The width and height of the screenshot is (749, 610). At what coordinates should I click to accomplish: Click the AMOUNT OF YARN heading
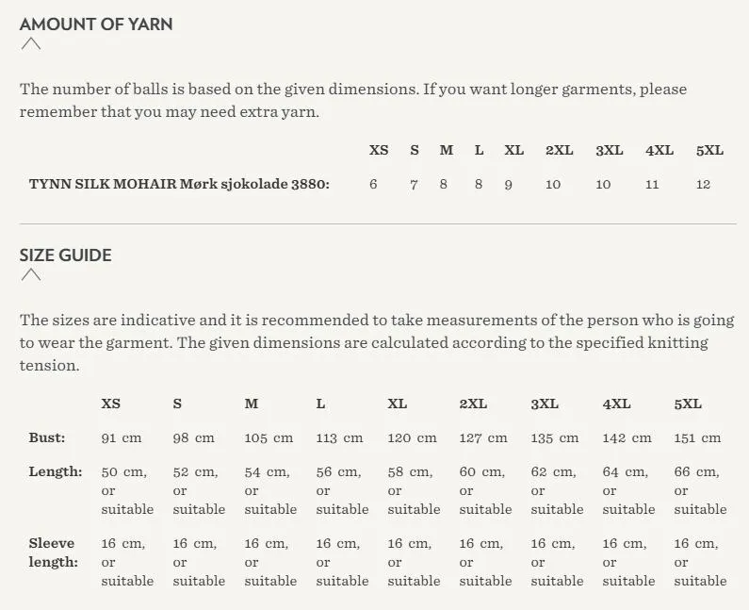click(x=96, y=24)
